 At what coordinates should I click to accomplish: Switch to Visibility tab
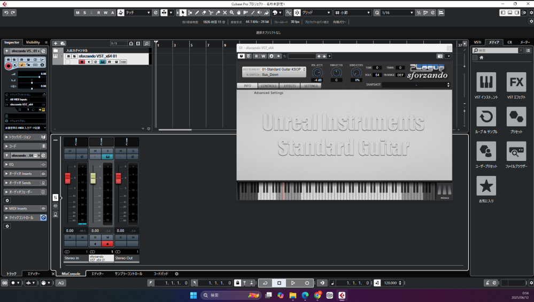pyautogui.click(x=33, y=42)
